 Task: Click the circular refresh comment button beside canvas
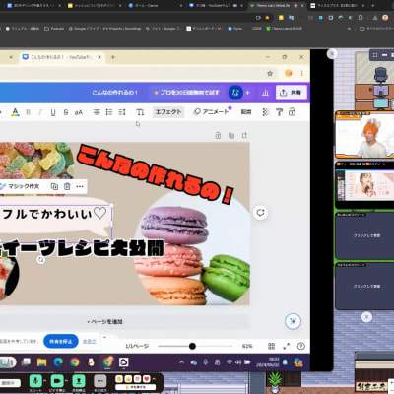coord(261,213)
